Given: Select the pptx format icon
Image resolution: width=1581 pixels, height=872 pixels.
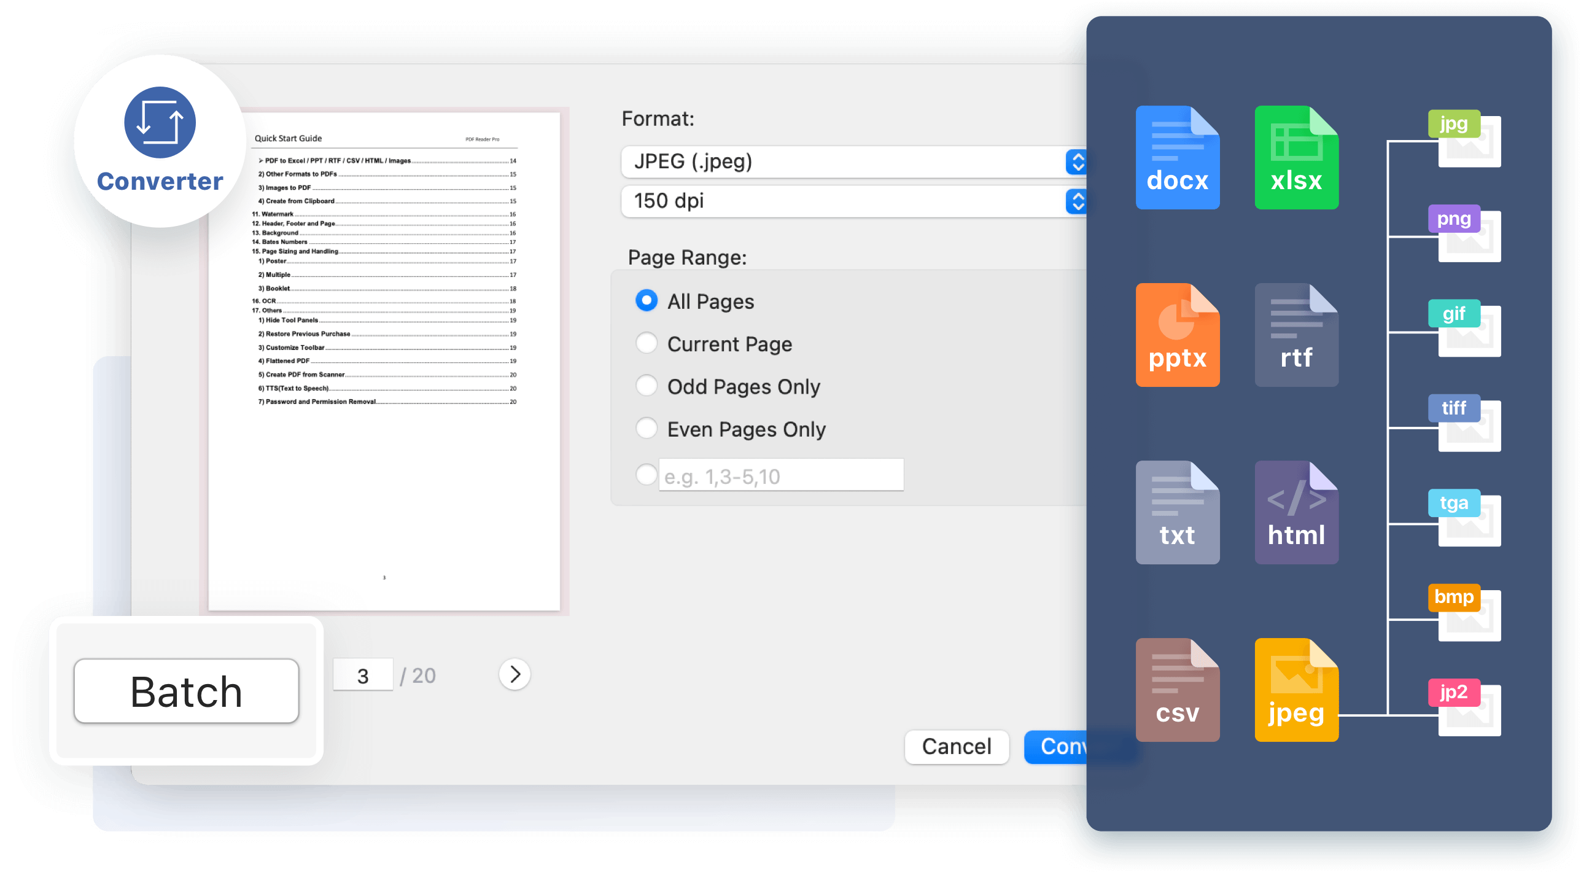Looking at the screenshot, I should point(1177,335).
